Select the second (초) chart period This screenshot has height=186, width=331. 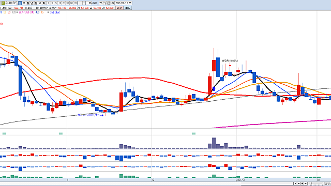click(40, 3)
